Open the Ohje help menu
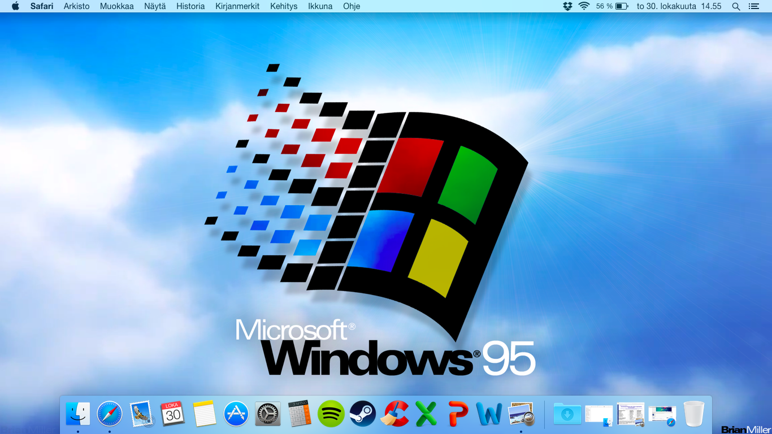Screen dimensions: 772x434 [352, 6]
